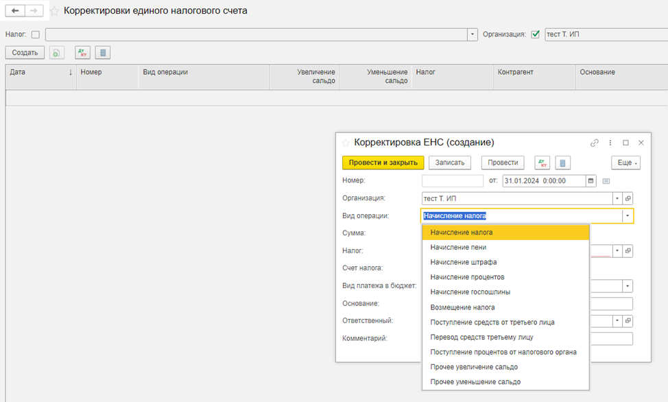Click the Дт/Кт icon in main list toolbar
This screenshot has width=668, height=402.
[x=82, y=52]
